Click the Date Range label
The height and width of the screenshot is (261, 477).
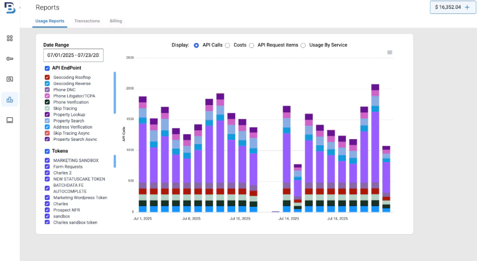click(56, 45)
